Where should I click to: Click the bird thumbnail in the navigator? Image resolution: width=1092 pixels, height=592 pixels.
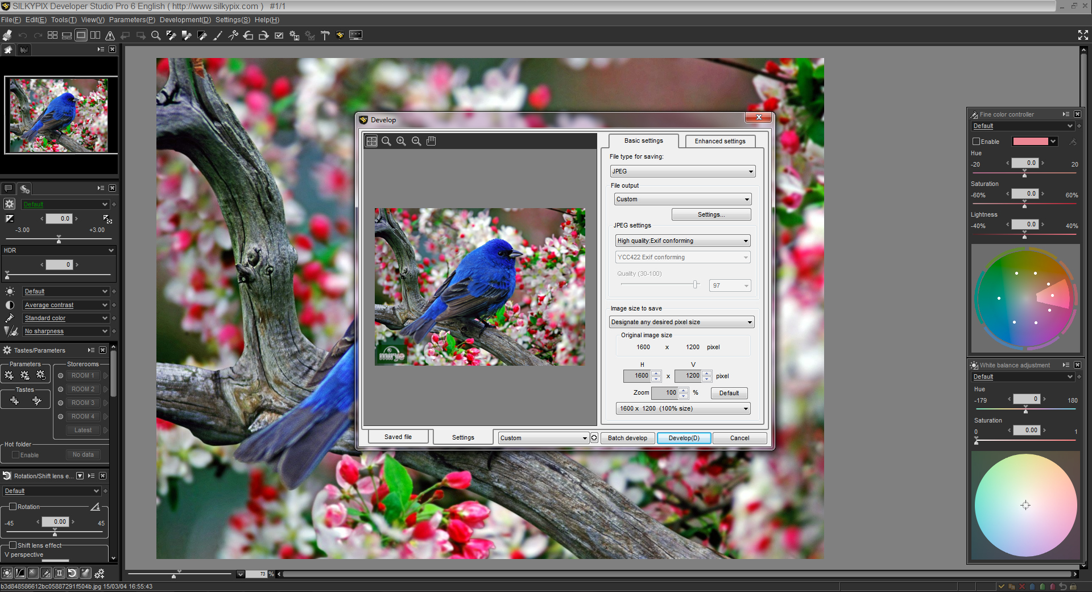pyautogui.click(x=59, y=115)
